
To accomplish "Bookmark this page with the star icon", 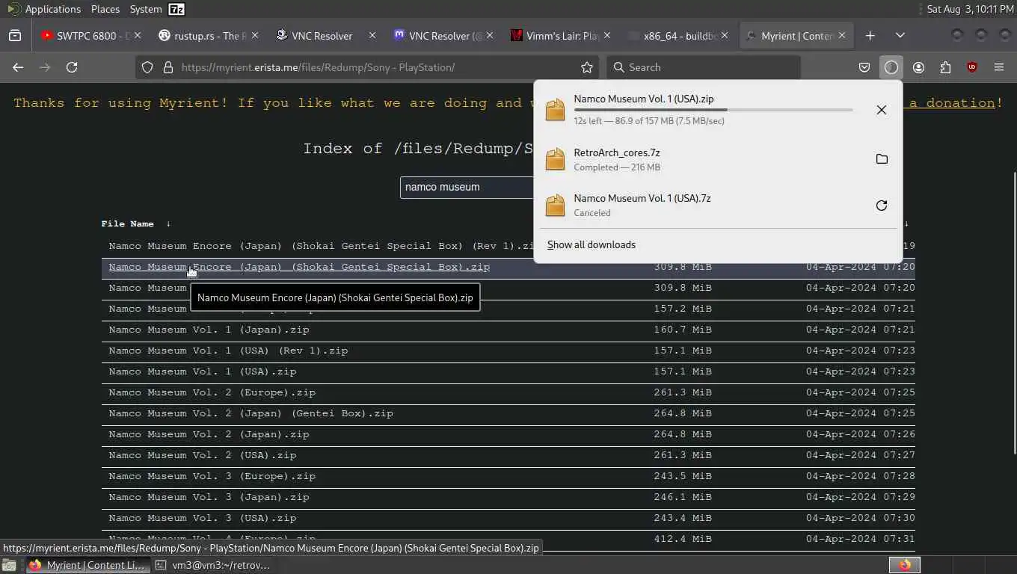I will 587,67.
